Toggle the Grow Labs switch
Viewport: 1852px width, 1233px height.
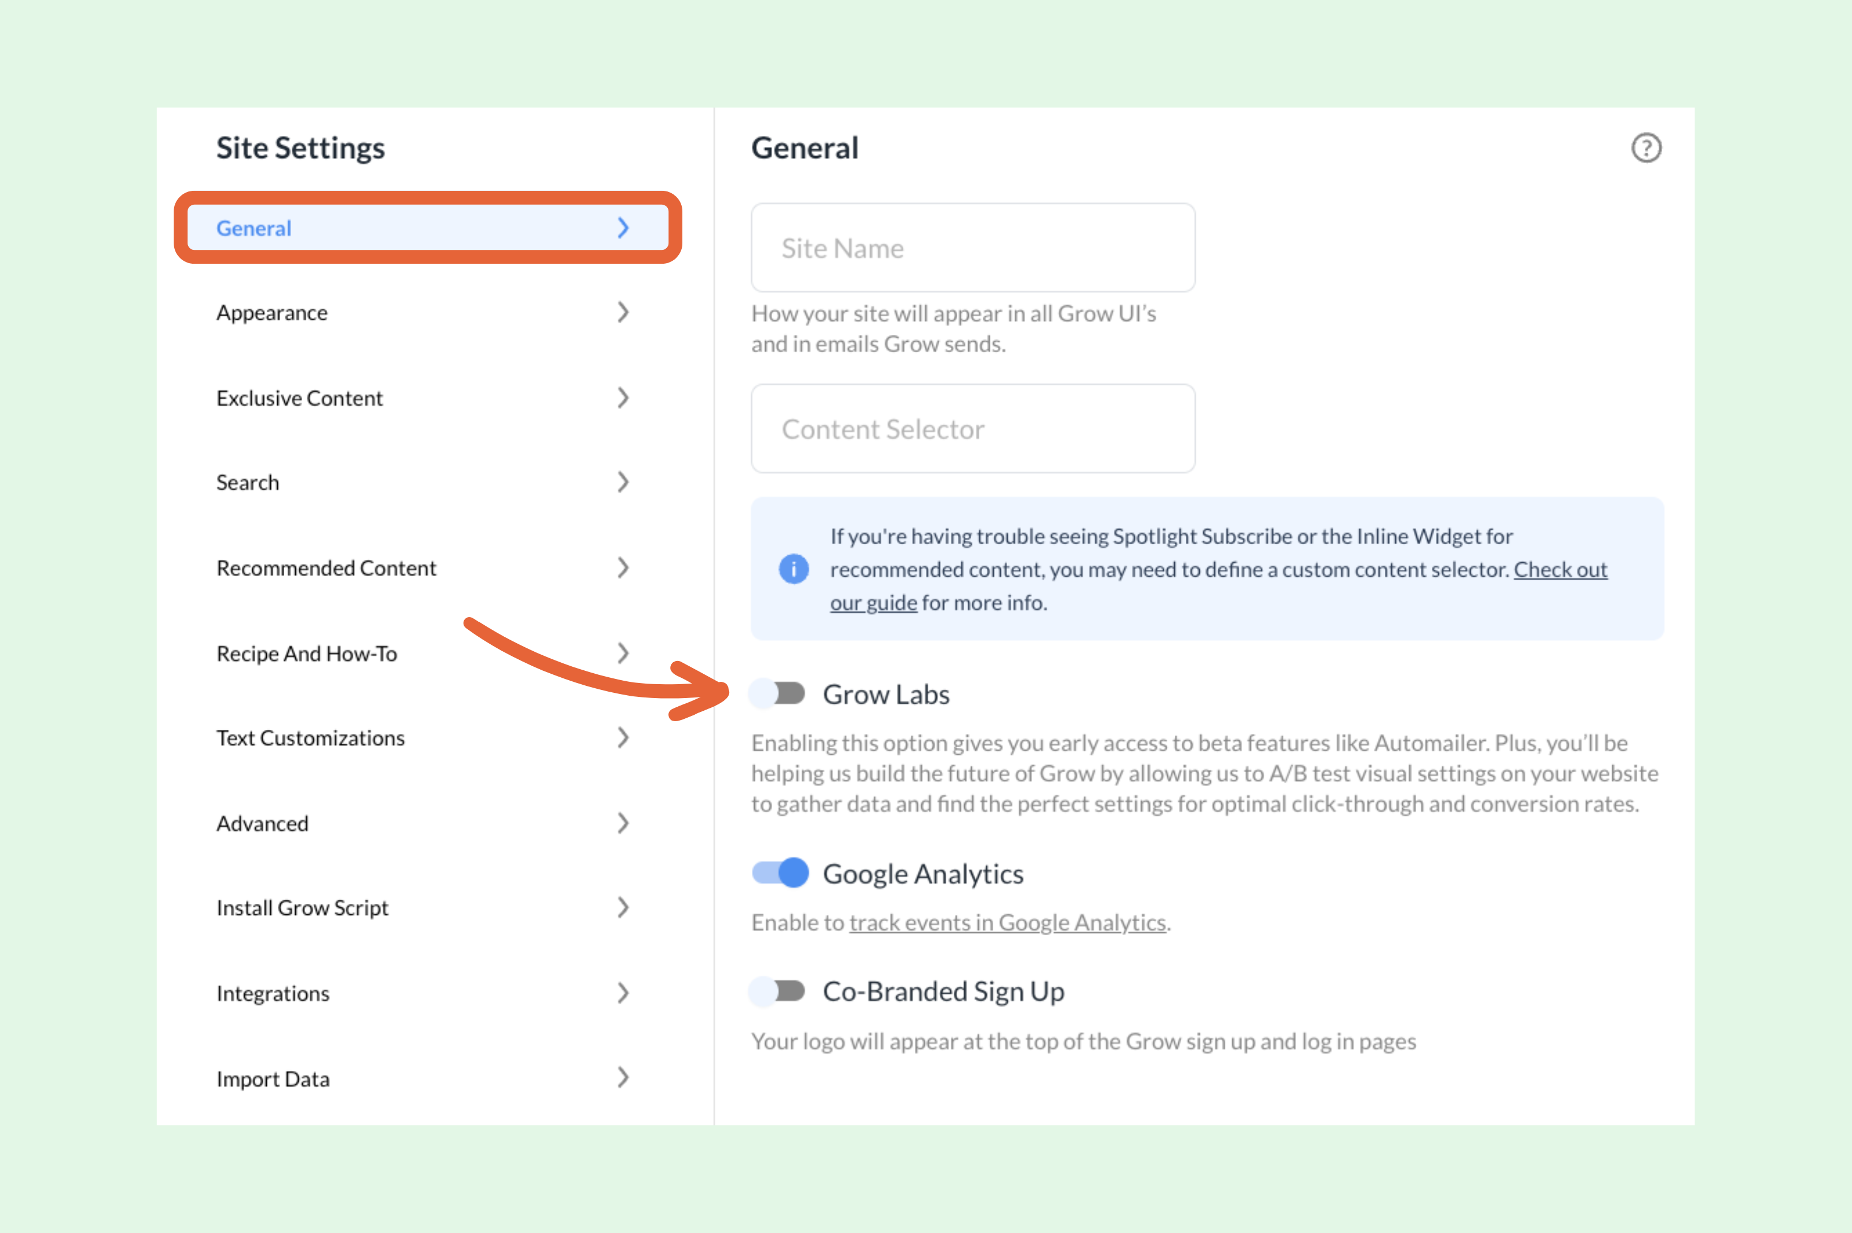coord(777,693)
